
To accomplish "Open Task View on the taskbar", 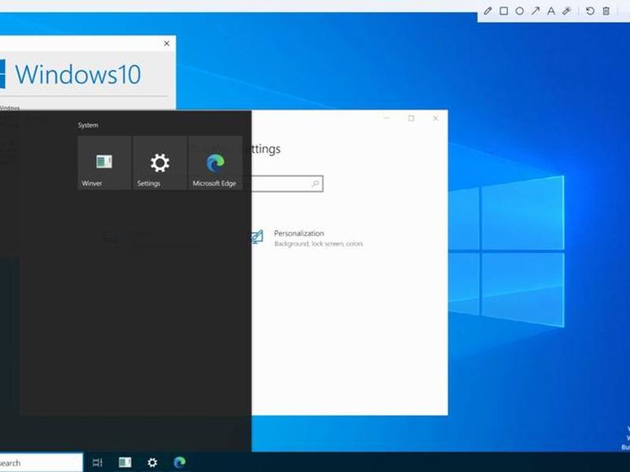I will click(97, 463).
